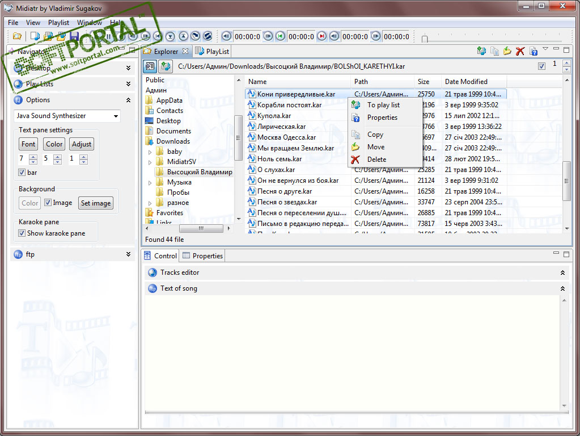Click the round button left of fourth timer

pos(376,36)
